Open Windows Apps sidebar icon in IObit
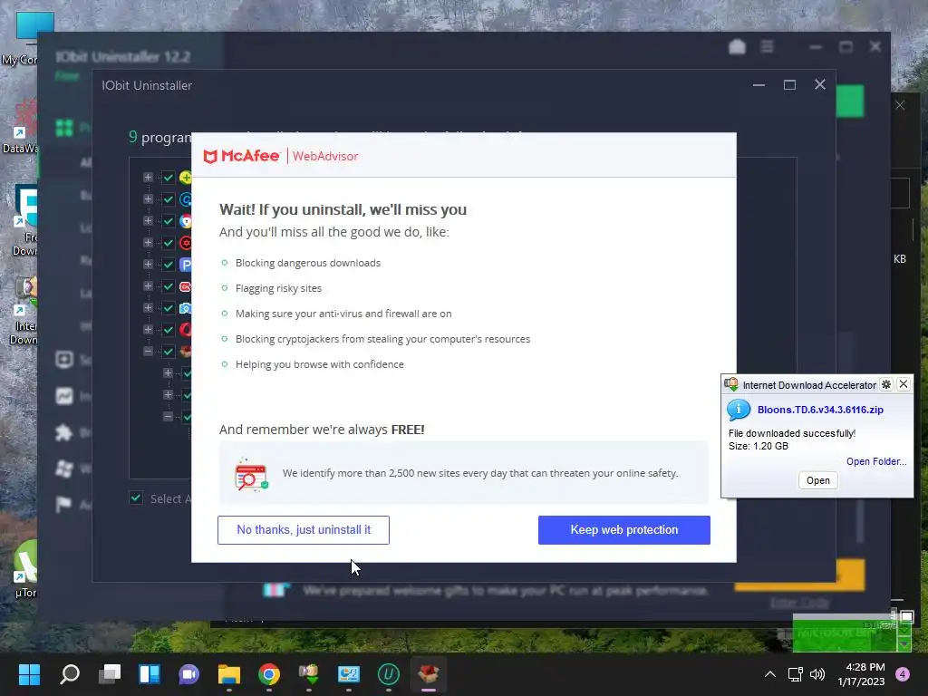This screenshot has height=696, width=928. [64, 469]
